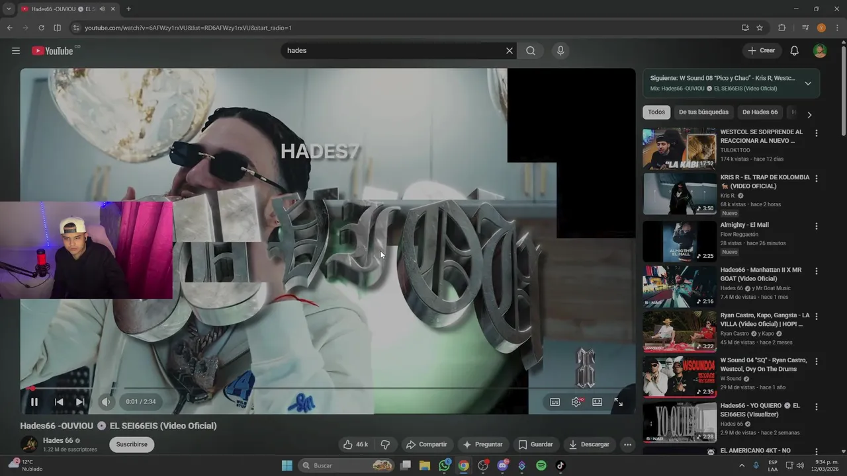Go back in the browser

click(9, 28)
